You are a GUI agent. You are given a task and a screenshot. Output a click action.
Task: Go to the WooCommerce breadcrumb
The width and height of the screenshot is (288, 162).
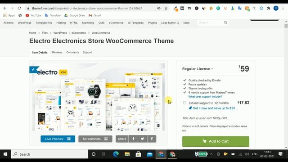(101, 33)
